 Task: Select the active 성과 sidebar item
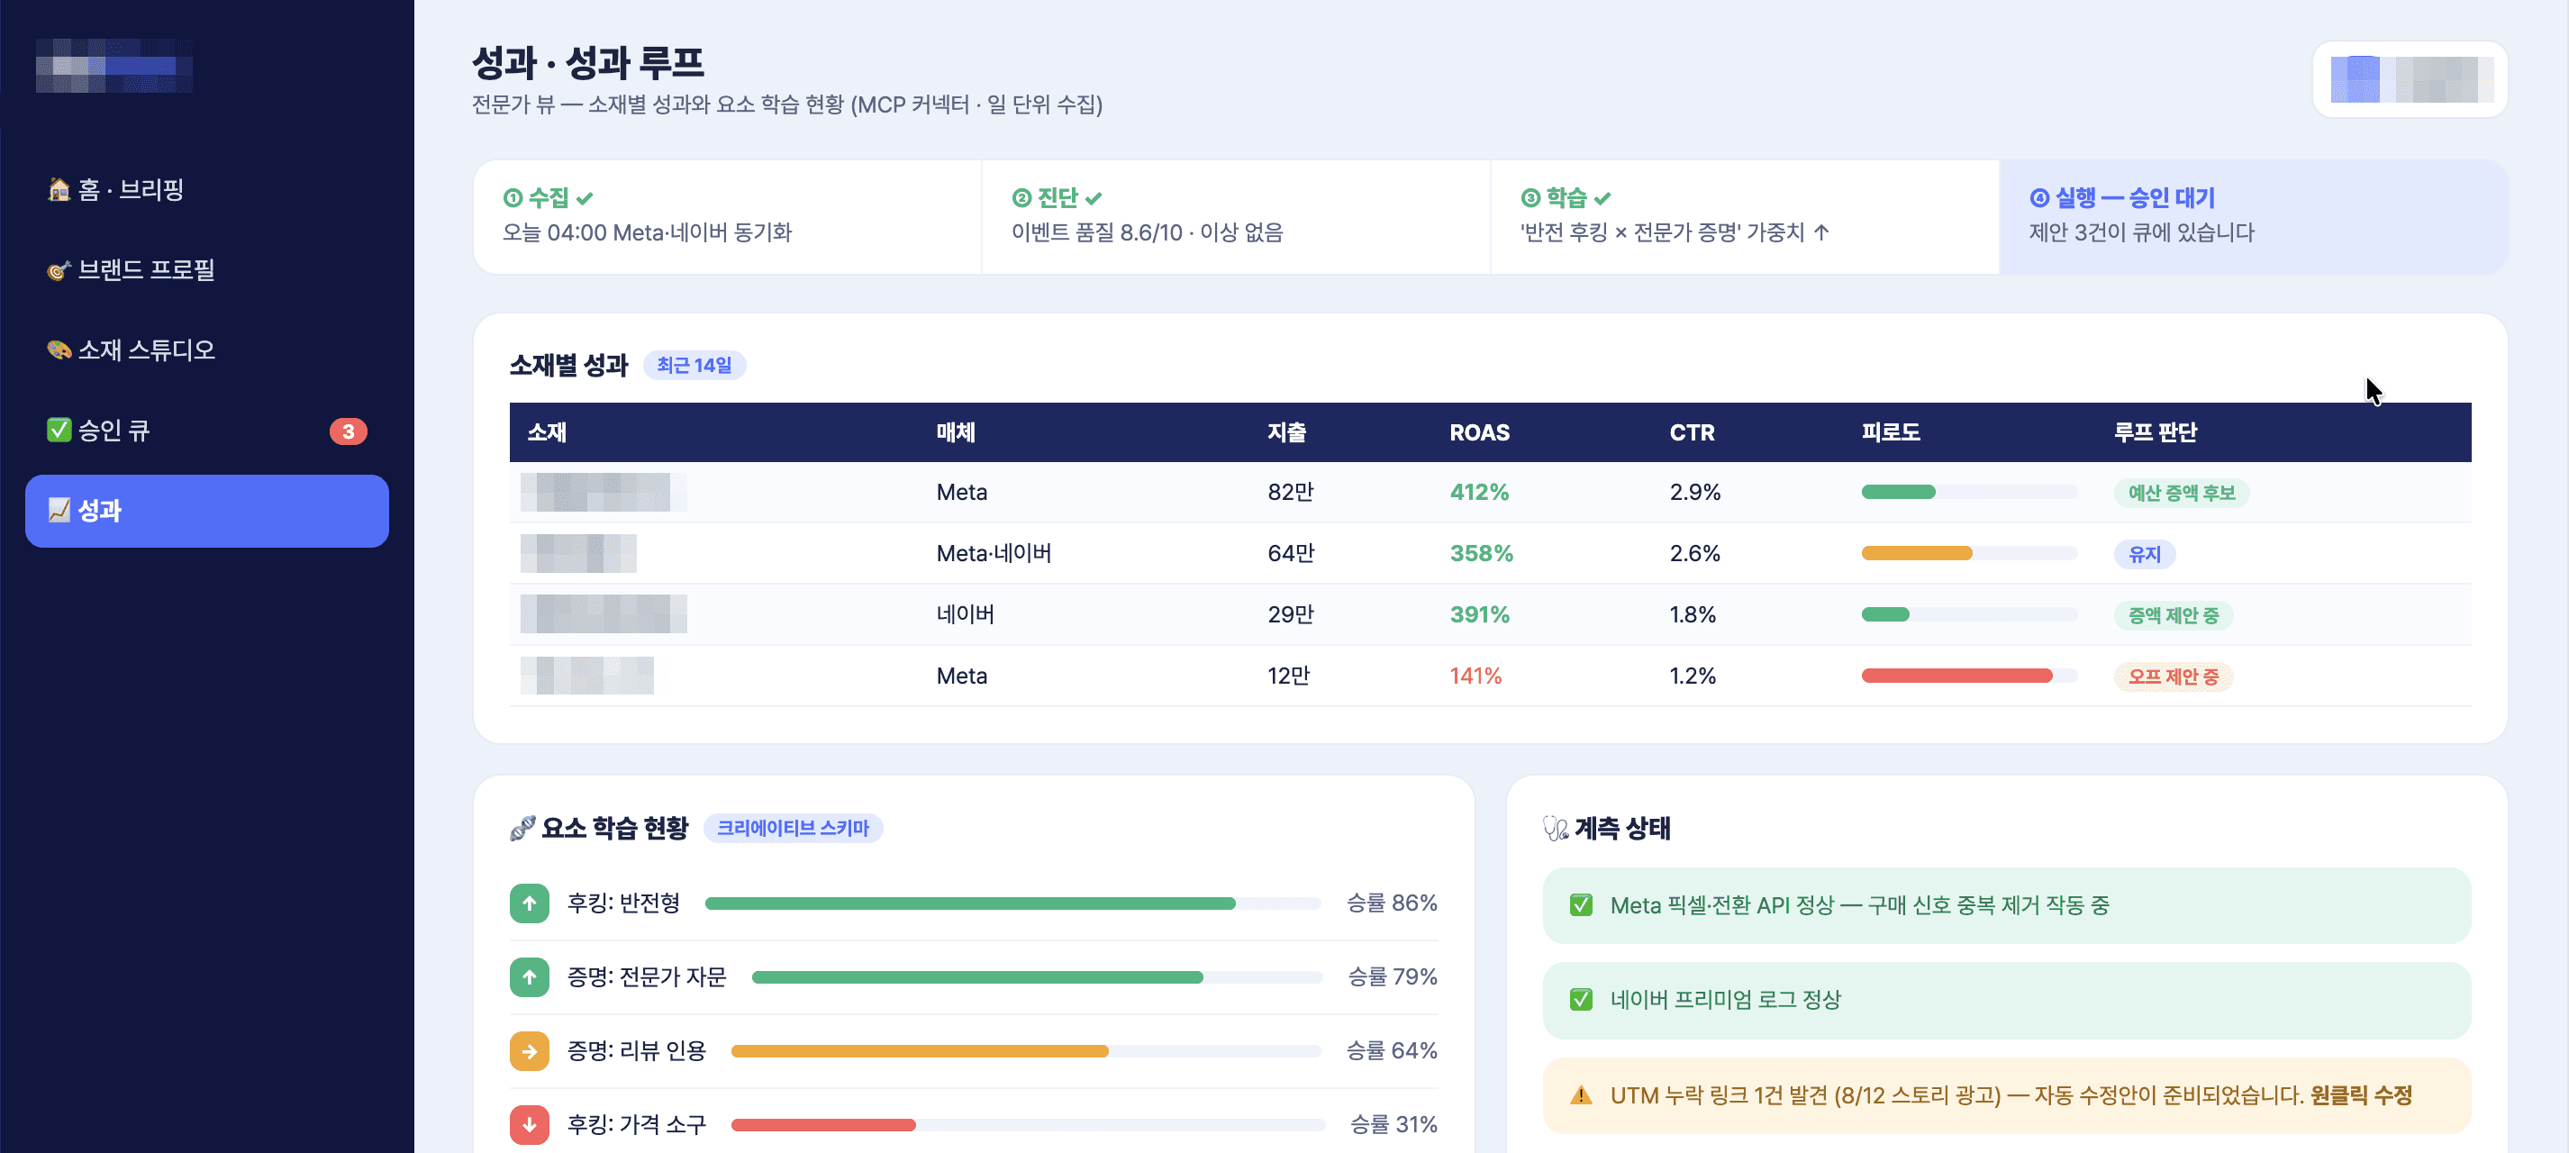point(206,511)
